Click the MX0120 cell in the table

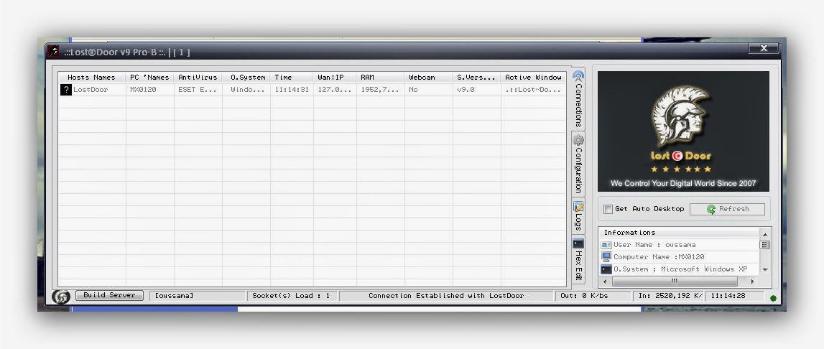click(x=143, y=90)
